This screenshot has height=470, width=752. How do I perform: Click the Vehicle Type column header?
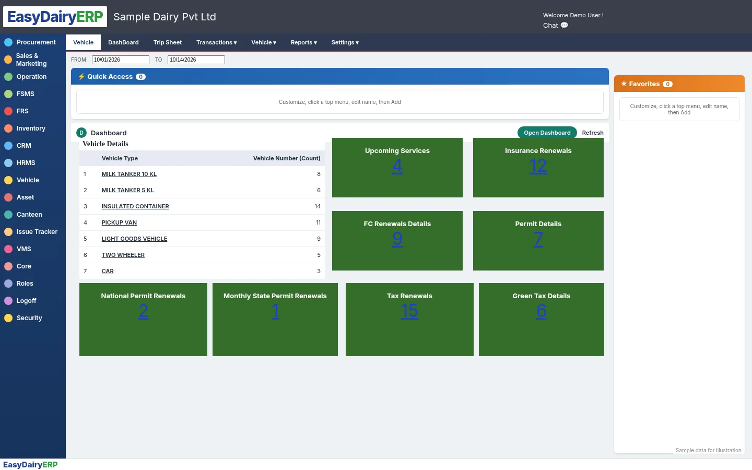point(120,158)
